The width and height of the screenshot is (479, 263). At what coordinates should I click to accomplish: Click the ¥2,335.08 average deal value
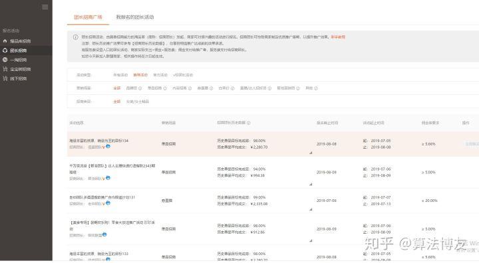coord(259,204)
